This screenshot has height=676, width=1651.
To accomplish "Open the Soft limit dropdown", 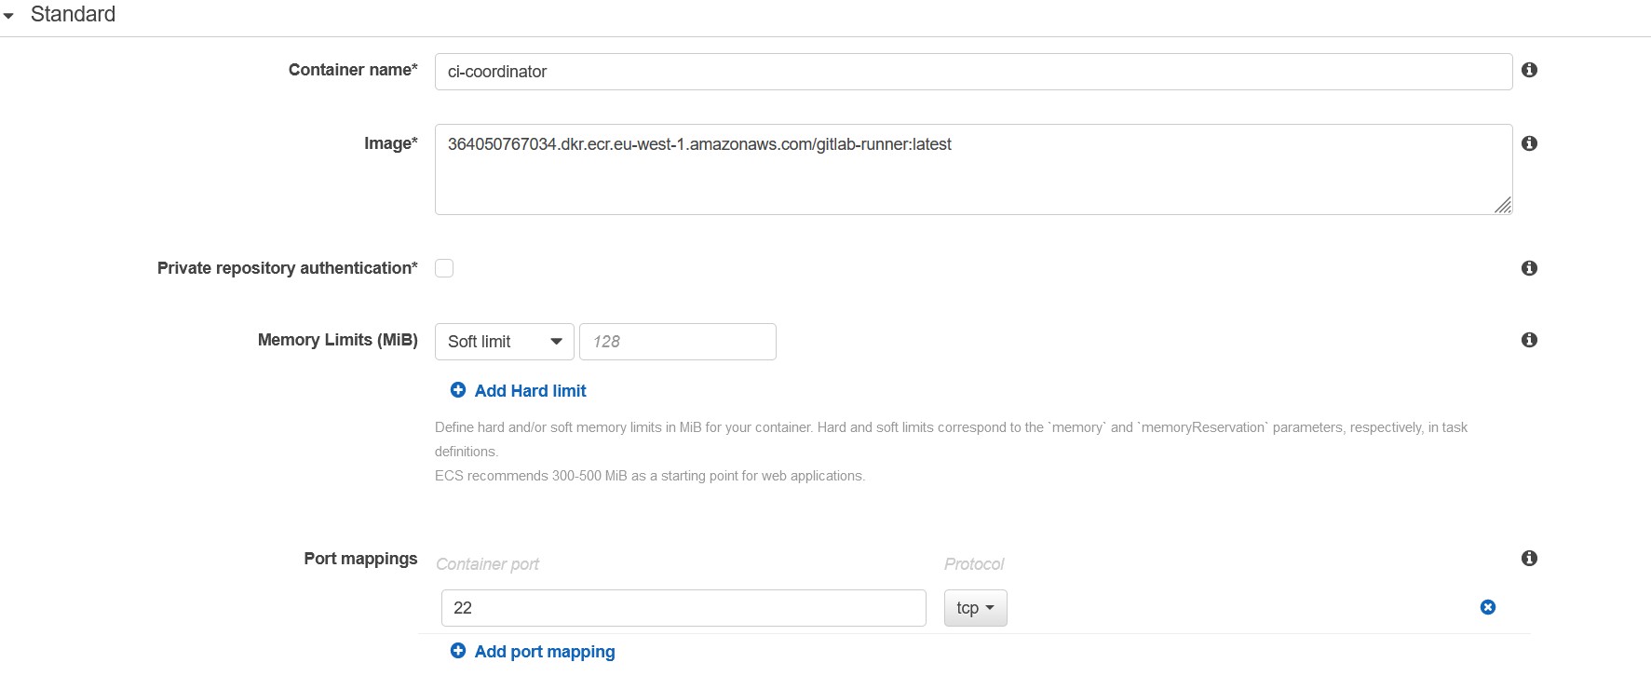I will [504, 342].
